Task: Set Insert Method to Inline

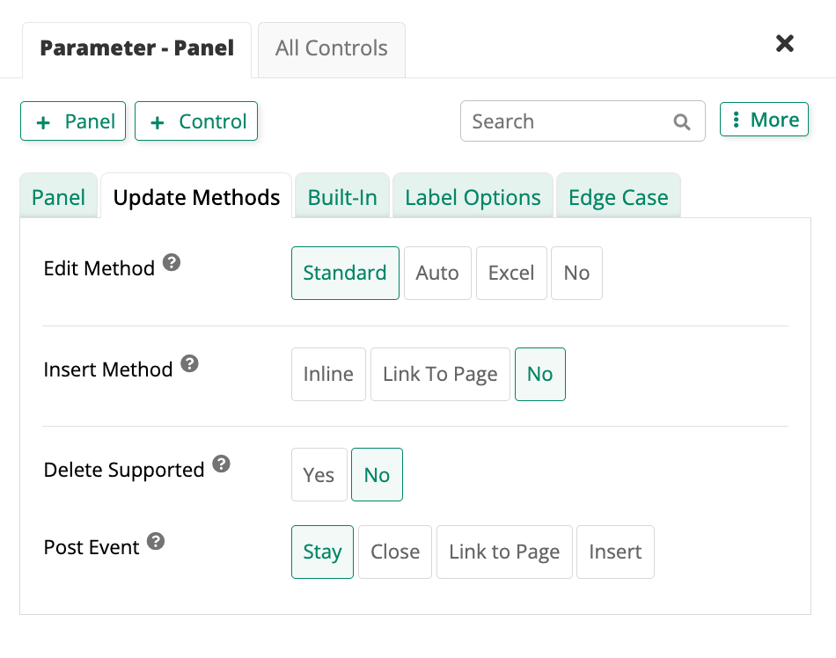Action: pos(328,374)
